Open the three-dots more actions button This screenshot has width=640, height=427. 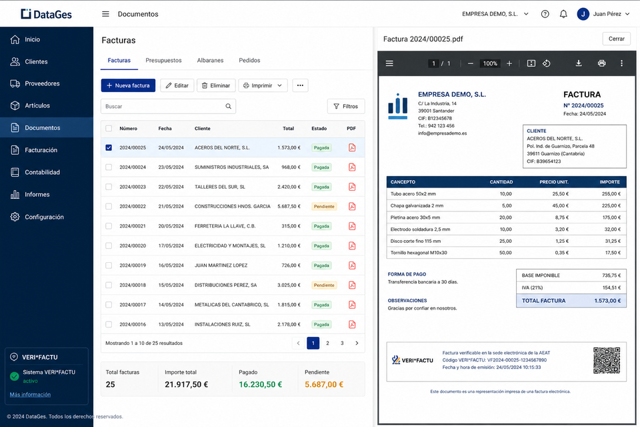click(300, 85)
